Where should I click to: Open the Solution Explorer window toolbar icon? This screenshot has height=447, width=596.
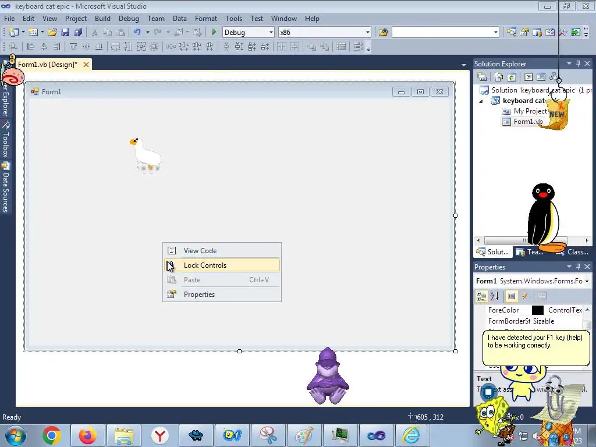tap(511, 33)
